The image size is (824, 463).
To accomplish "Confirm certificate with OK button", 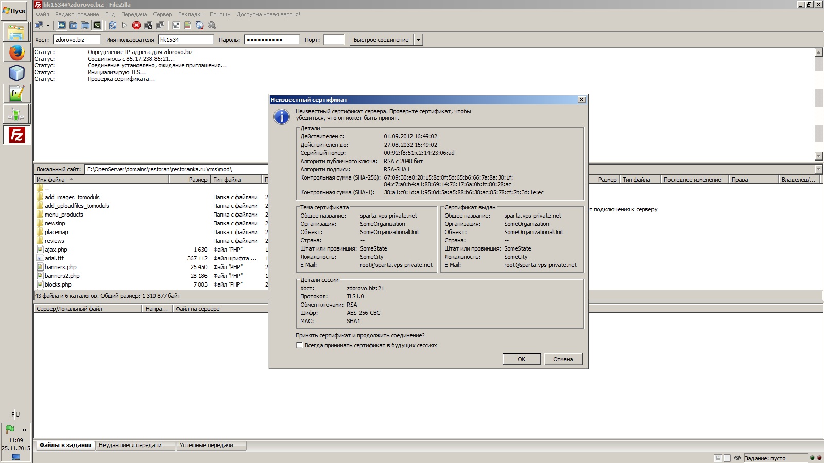I will pos(522,359).
